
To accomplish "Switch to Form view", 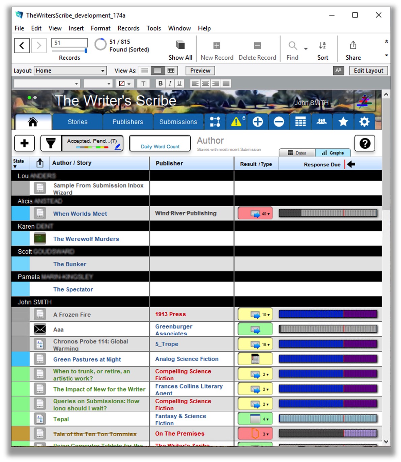I will 145,70.
